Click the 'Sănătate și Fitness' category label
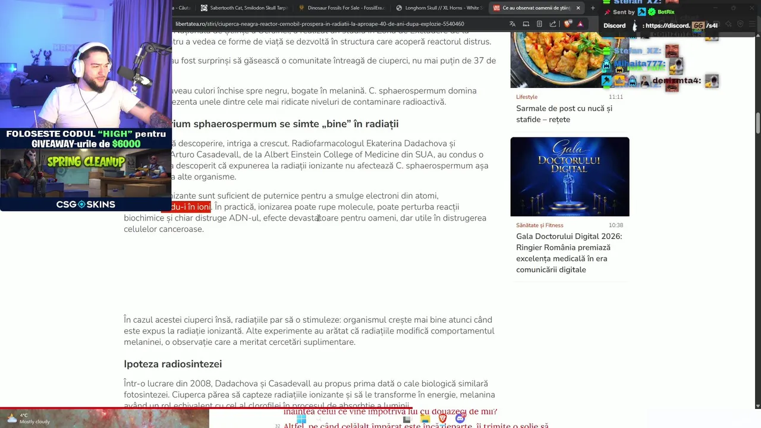Image resolution: width=761 pixels, height=428 pixels. 540,225
